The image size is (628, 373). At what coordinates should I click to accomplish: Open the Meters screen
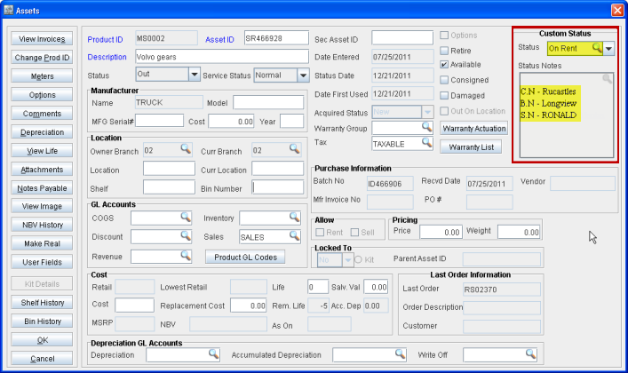tap(42, 76)
